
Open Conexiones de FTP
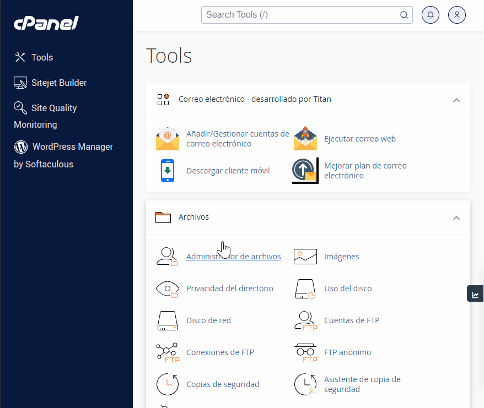220,352
